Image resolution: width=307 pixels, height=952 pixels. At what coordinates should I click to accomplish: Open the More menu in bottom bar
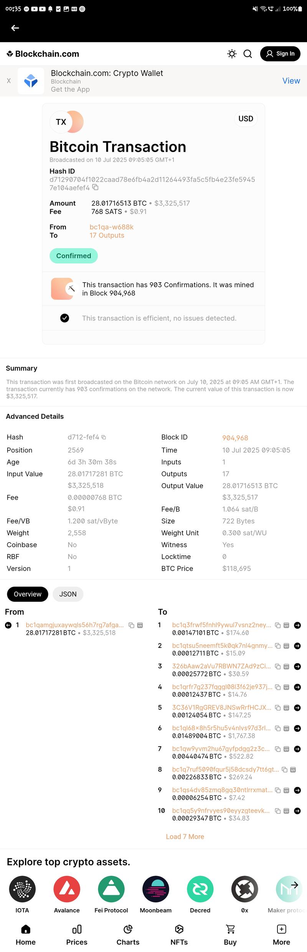[281, 934]
